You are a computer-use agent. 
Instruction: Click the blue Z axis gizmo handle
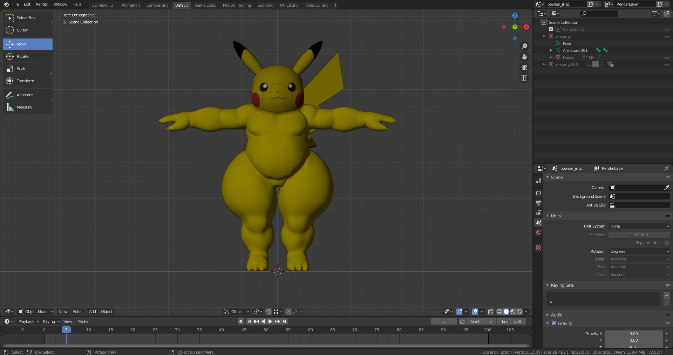[x=515, y=16]
